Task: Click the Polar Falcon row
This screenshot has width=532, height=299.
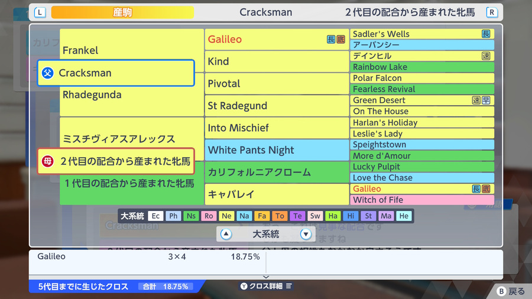Action: pyautogui.click(x=422, y=78)
